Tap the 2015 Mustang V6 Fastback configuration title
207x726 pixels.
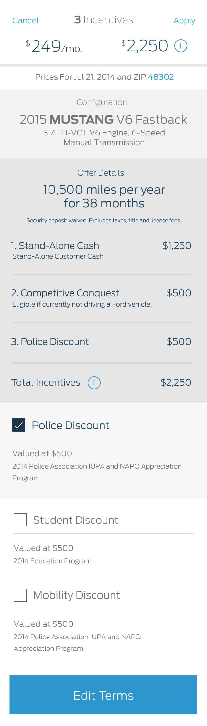pos(103,120)
